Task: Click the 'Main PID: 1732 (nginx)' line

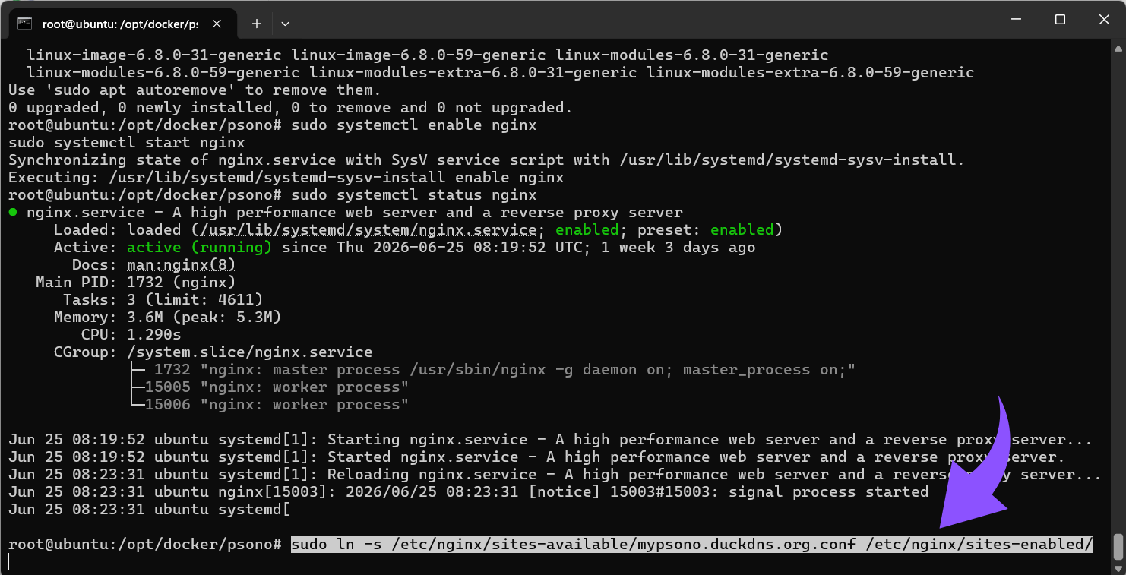Action: point(136,282)
